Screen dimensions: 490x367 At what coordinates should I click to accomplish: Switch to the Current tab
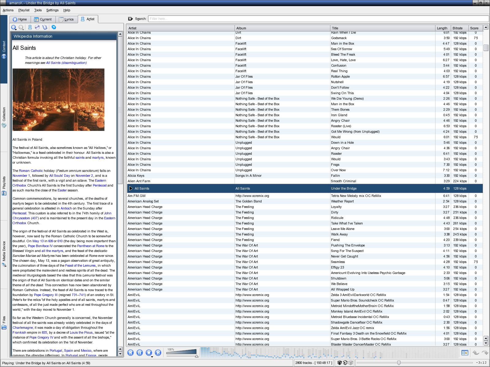coord(43,19)
